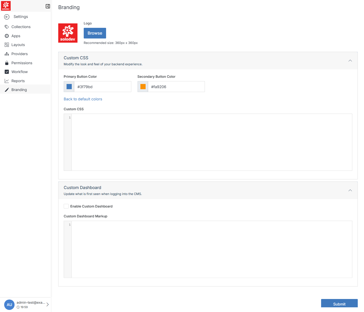Click the session timer clock icon
This screenshot has width=364, height=312.
pos(18,307)
